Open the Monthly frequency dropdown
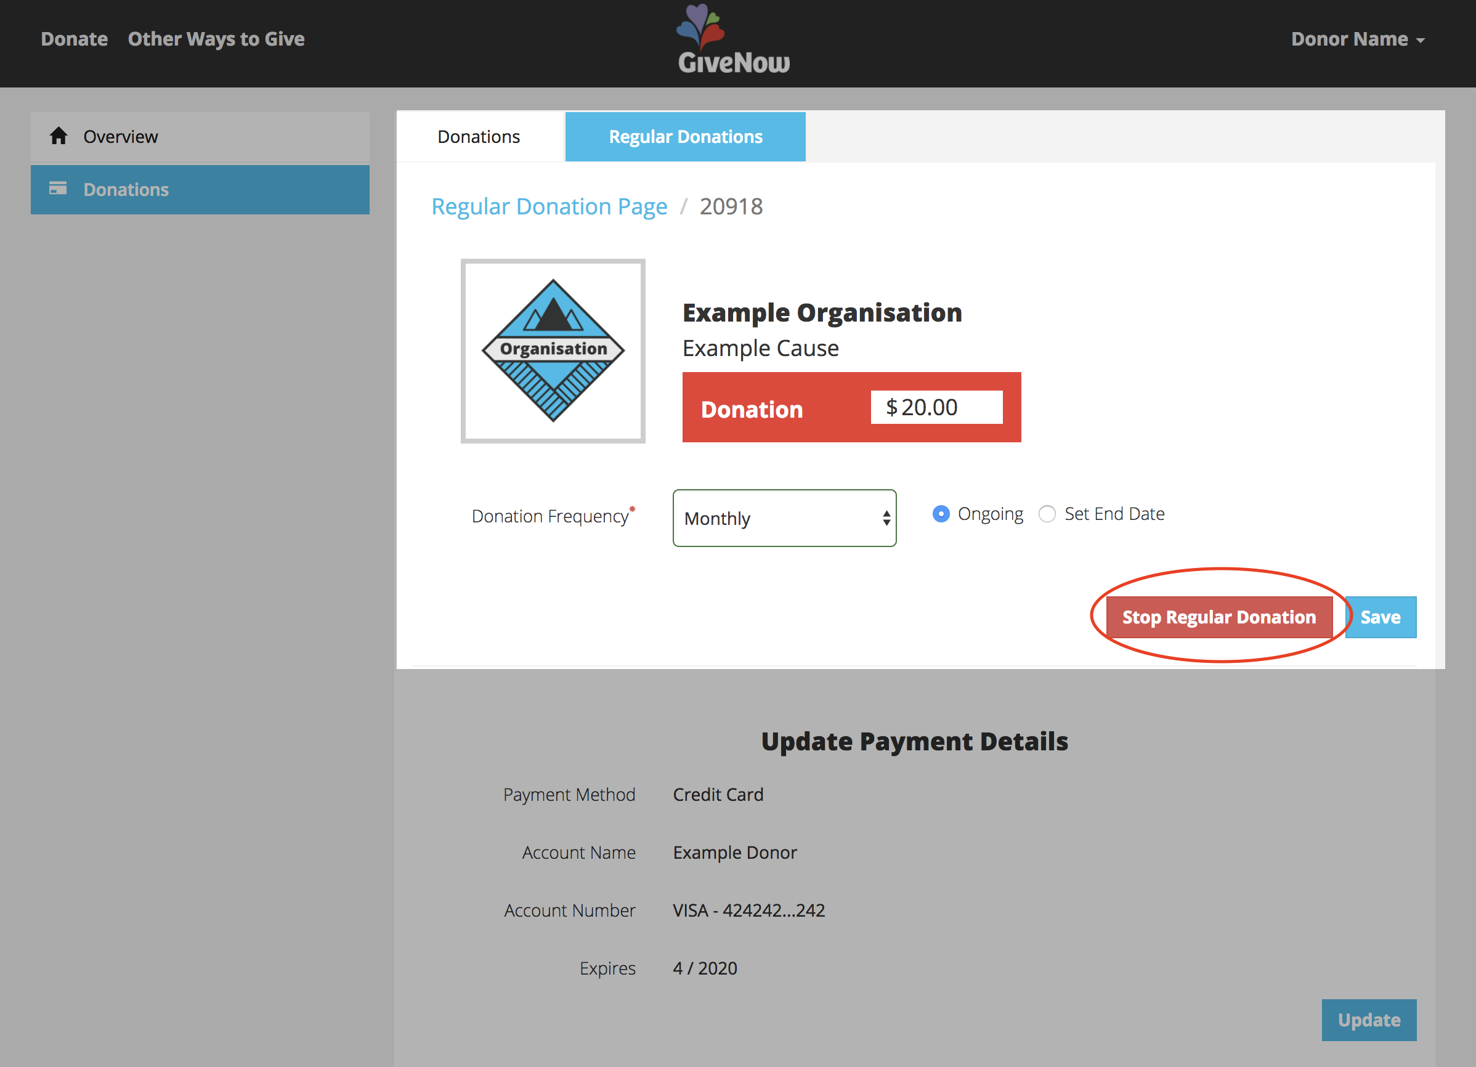 tap(784, 518)
